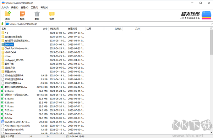Open the 工具(T) menu
Image resolution: width=213 pixels, height=138 pixels.
(34, 7)
